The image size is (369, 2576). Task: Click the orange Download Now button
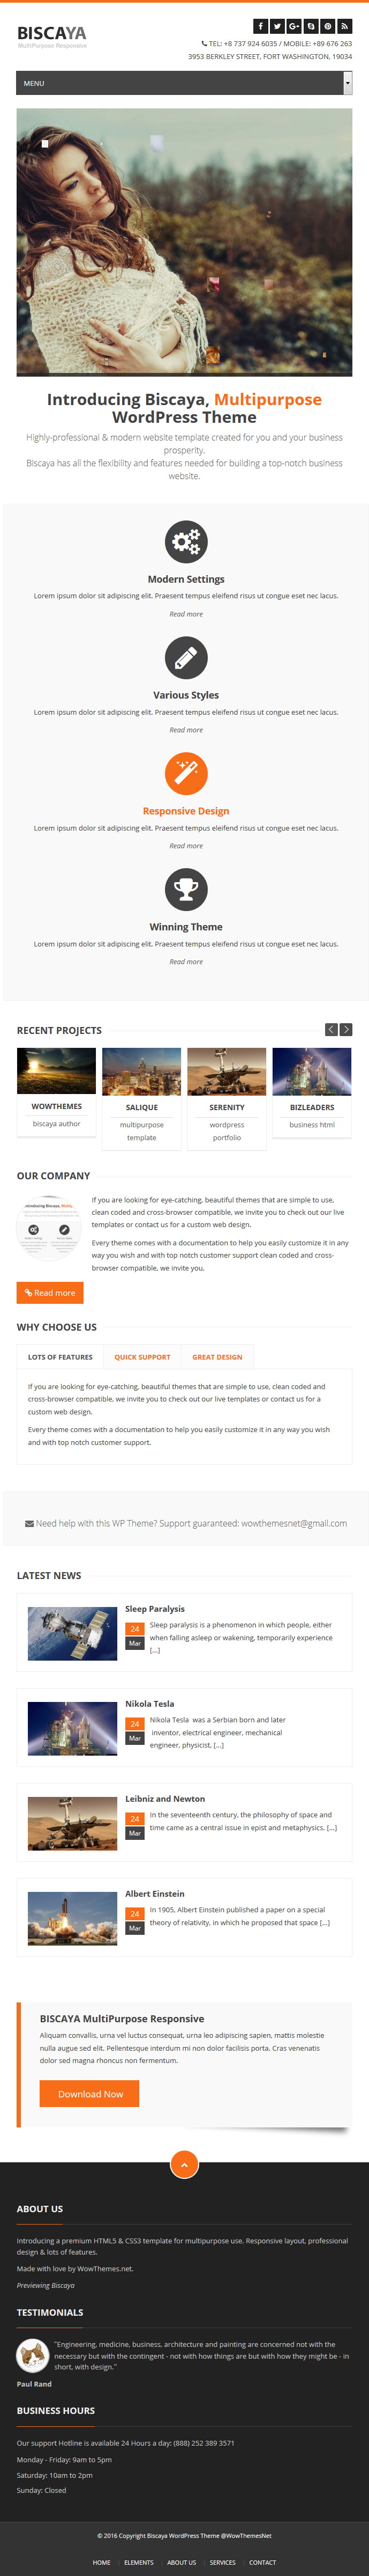coord(90,2093)
